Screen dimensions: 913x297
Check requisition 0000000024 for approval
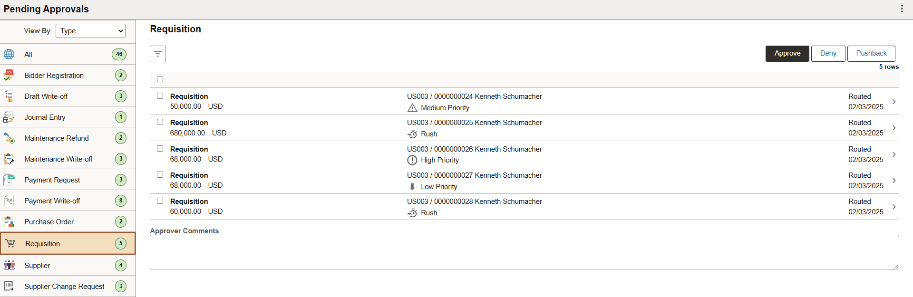tap(160, 96)
